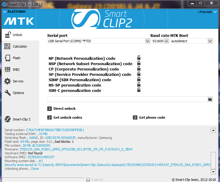Toggle the SIMP code padlock

click(139, 79)
